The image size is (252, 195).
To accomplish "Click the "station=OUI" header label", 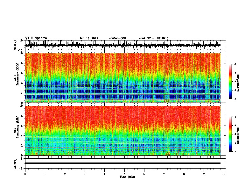I will coord(118,38).
